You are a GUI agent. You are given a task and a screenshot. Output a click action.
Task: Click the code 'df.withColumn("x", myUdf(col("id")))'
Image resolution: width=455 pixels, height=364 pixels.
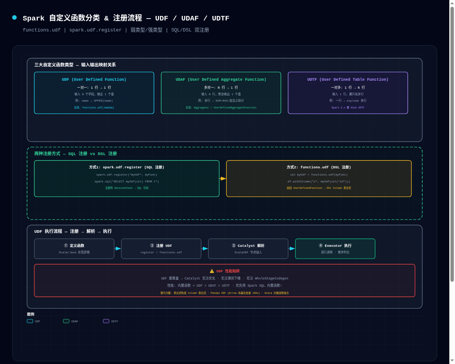tap(319, 182)
